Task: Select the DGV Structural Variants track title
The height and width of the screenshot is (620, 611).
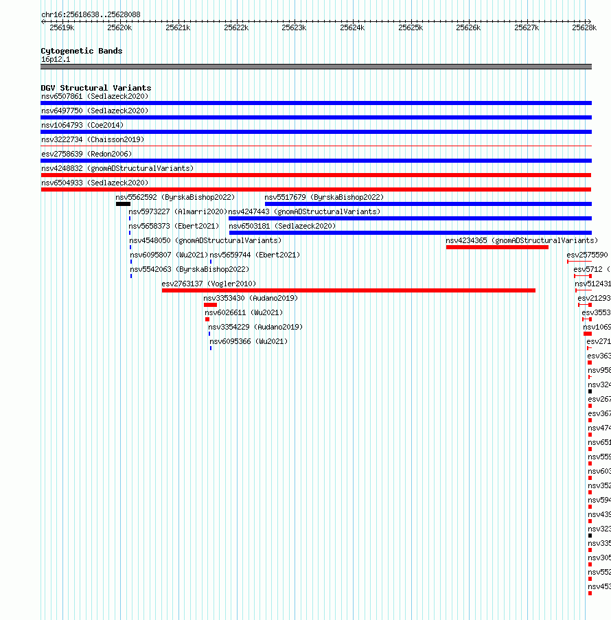Action: coord(95,88)
